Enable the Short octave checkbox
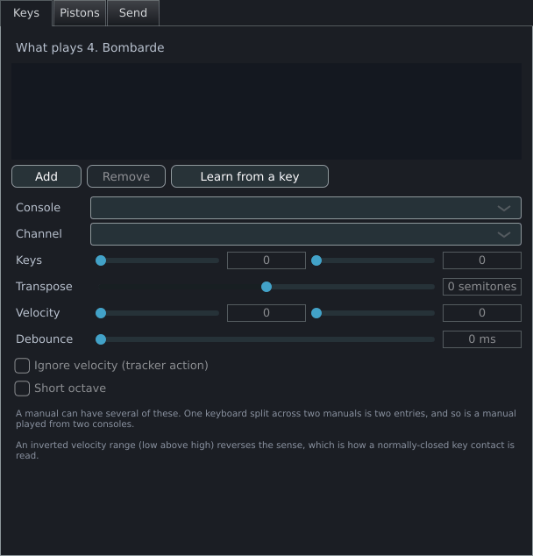533x556 pixels. coord(22,388)
